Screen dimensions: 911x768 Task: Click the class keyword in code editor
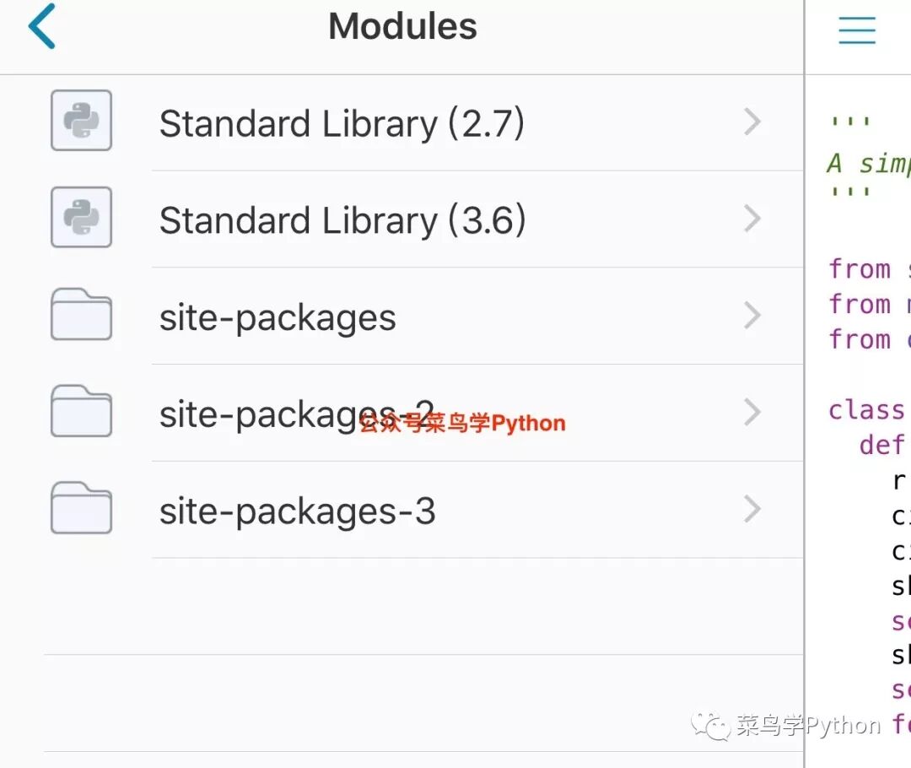(866, 410)
